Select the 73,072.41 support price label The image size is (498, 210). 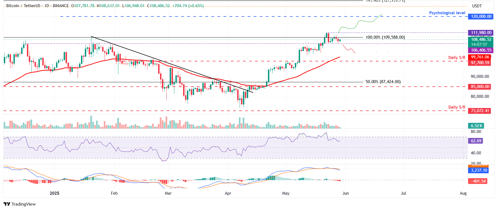(480, 111)
